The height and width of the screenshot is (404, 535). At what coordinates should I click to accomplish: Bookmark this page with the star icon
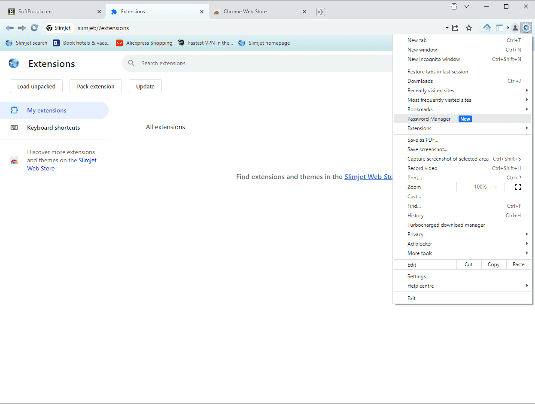(469, 28)
